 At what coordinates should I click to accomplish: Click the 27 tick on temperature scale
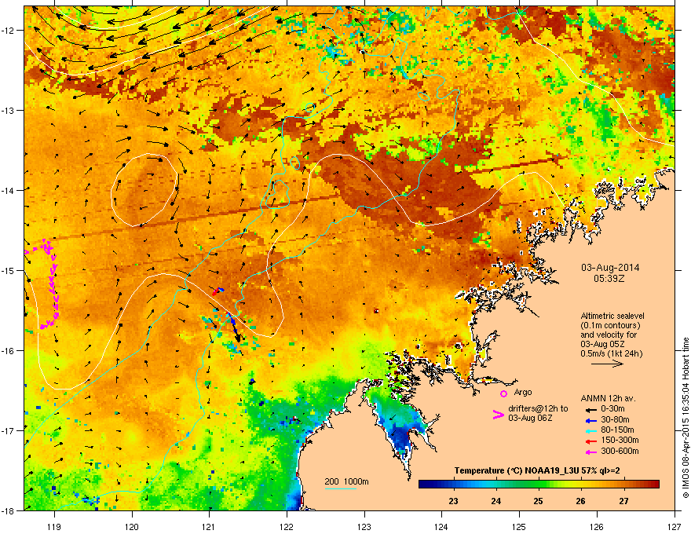coord(623,501)
